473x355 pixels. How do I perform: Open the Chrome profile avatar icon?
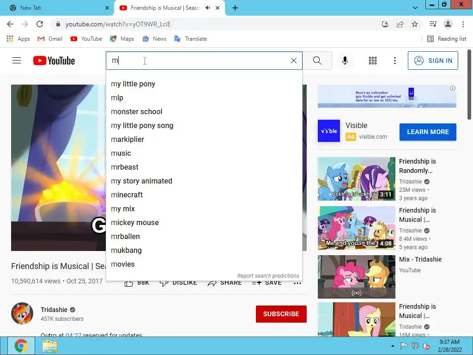point(448,24)
